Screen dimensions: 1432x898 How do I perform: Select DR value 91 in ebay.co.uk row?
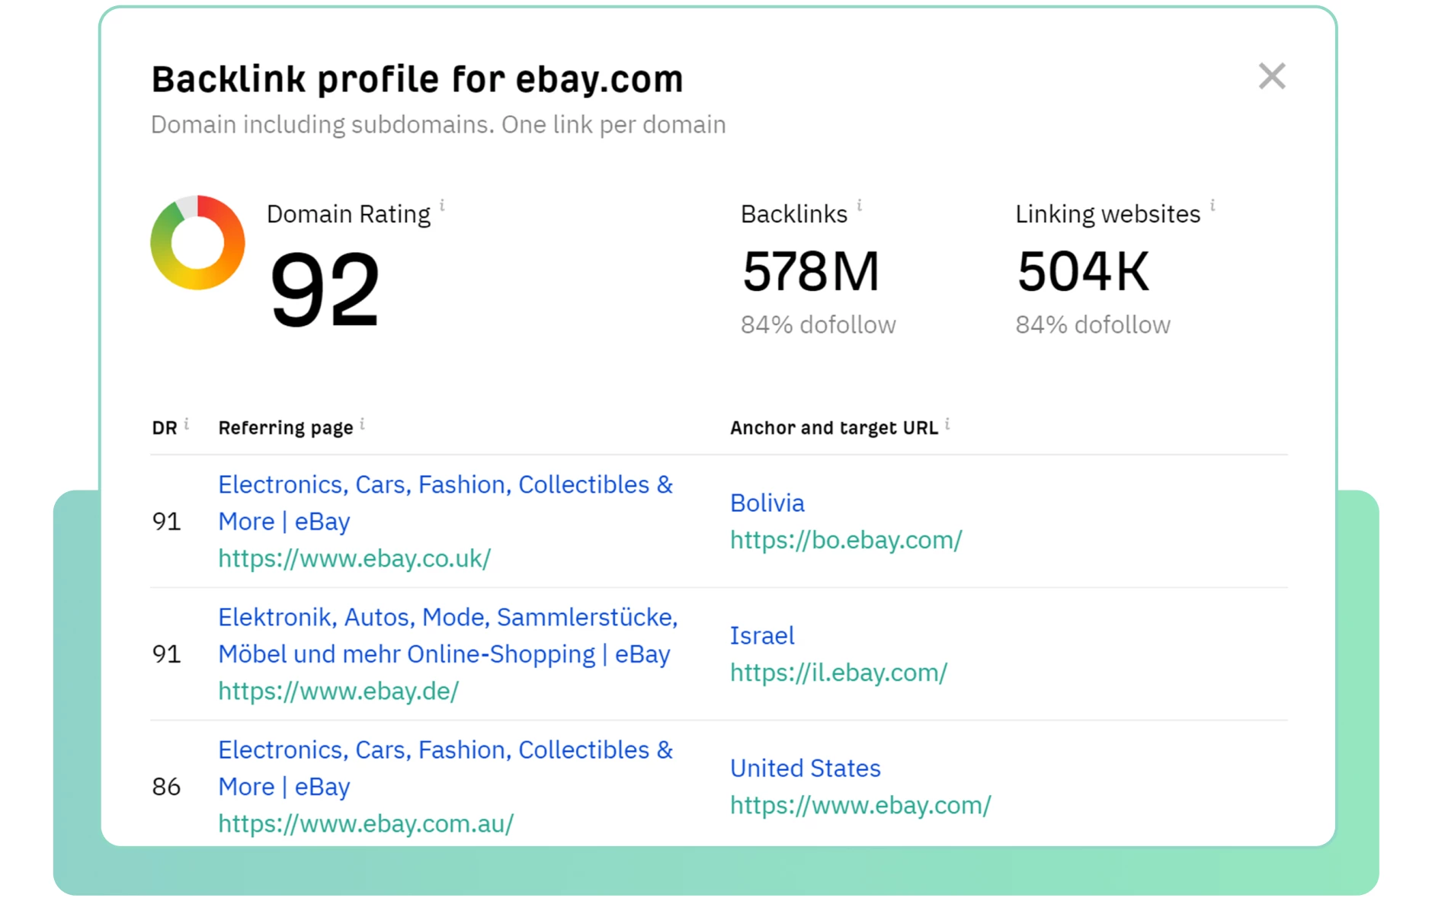coord(166,522)
